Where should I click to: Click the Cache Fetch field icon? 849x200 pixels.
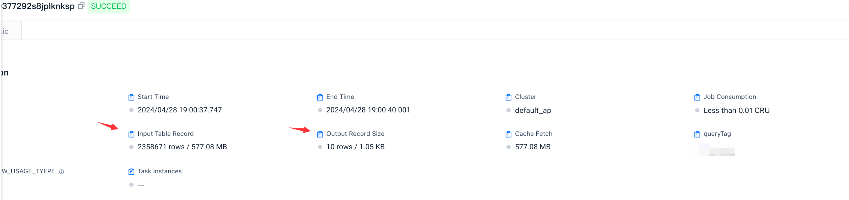click(x=508, y=134)
